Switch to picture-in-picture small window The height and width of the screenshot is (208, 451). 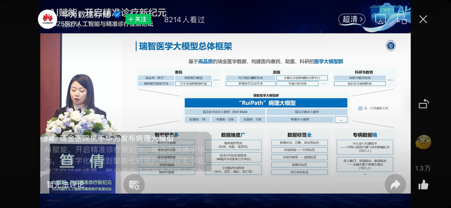click(x=402, y=19)
